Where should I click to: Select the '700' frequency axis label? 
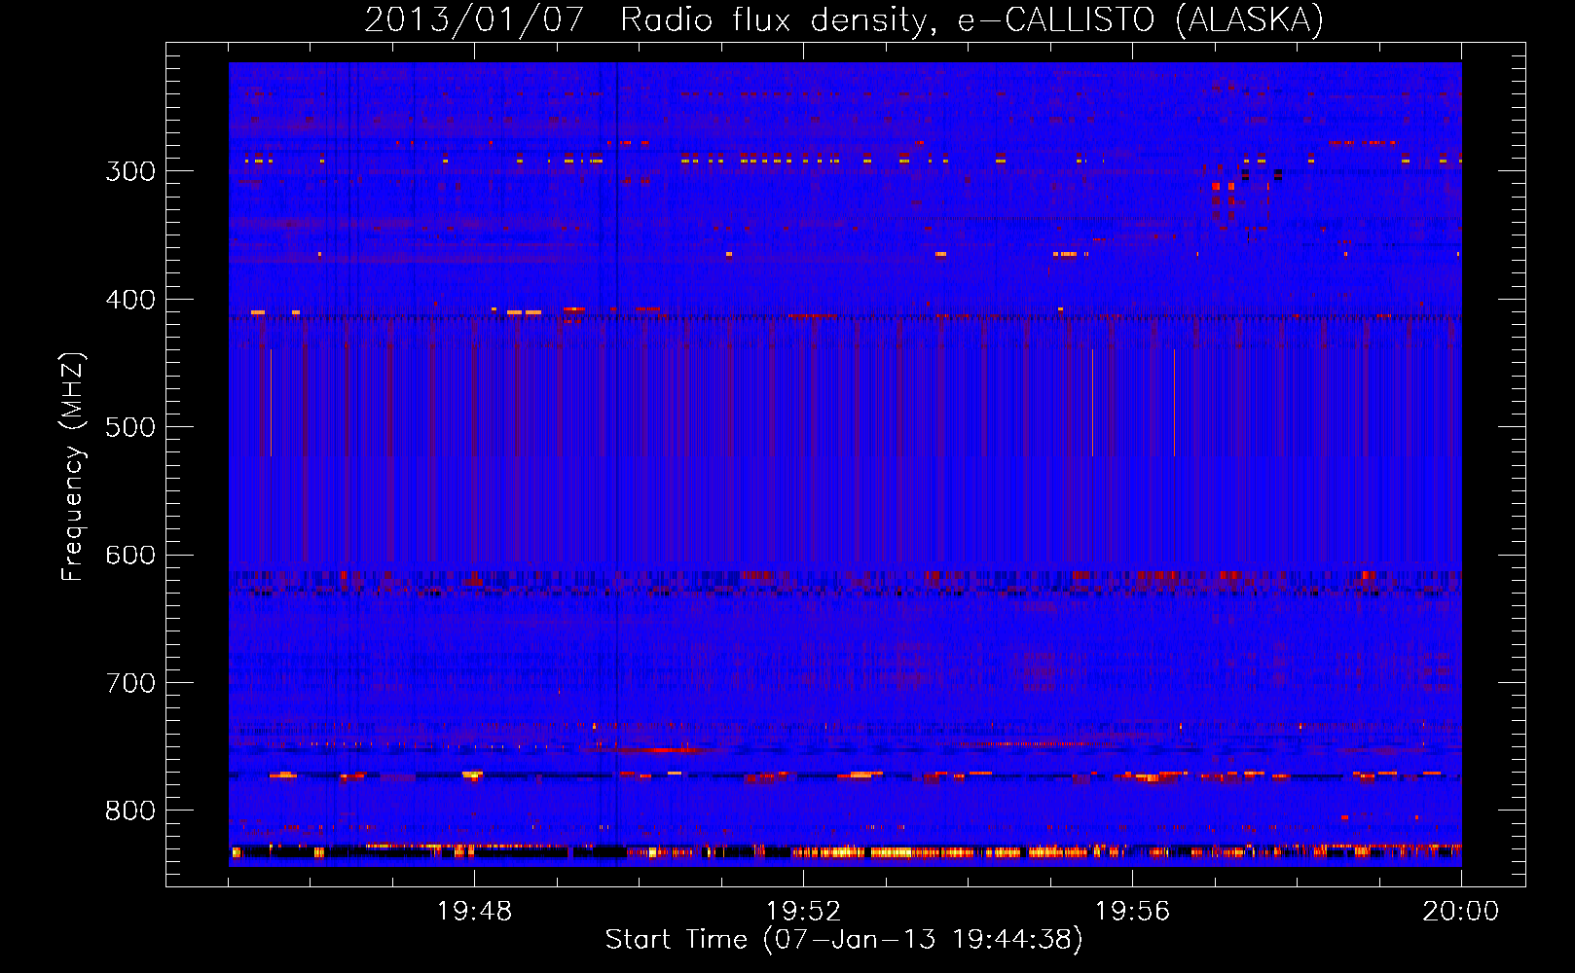(x=129, y=683)
